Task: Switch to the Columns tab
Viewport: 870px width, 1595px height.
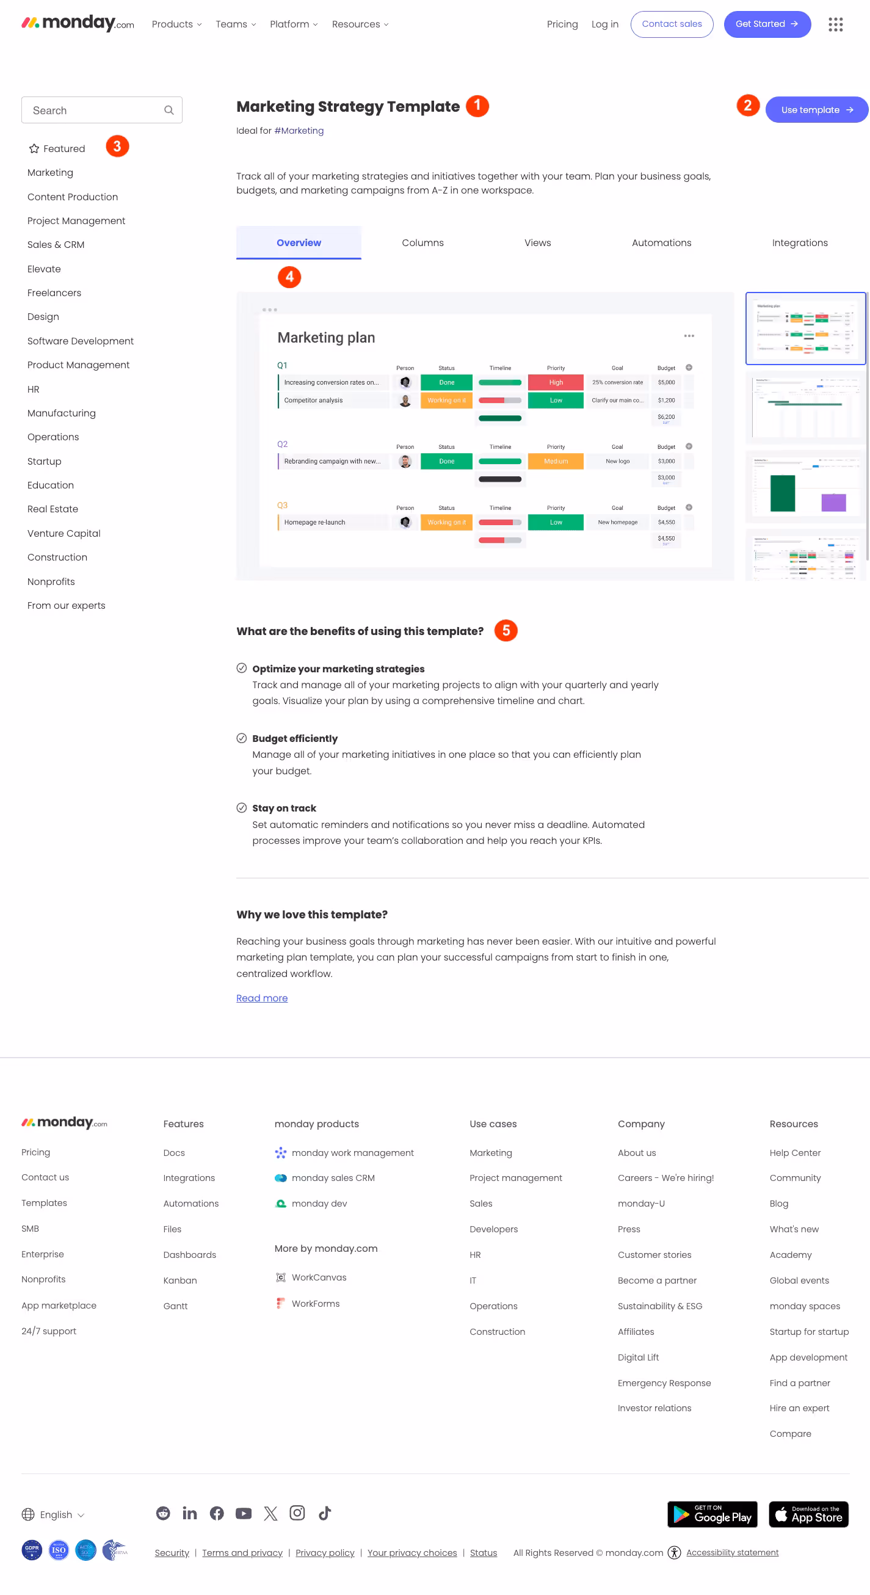Action: [422, 242]
